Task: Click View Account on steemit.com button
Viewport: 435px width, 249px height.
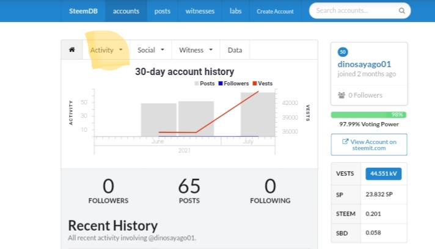Action: click(369, 145)
